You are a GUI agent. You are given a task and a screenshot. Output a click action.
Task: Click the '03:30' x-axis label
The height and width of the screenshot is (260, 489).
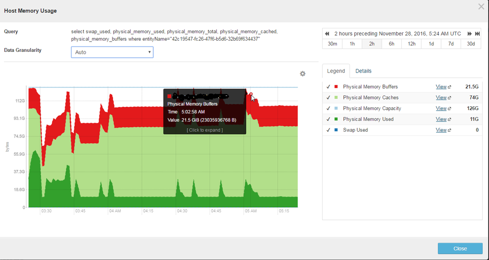[46, 211]
